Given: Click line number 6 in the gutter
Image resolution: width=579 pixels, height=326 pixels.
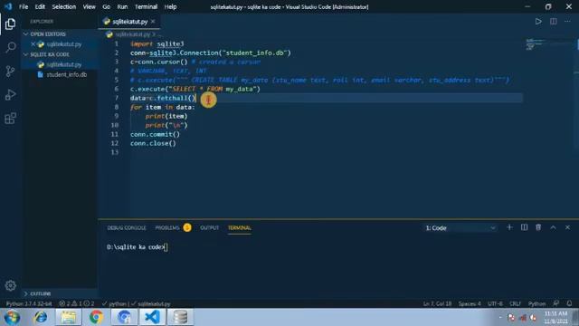Looking at the screenshot, I should [x=117, y=89].
